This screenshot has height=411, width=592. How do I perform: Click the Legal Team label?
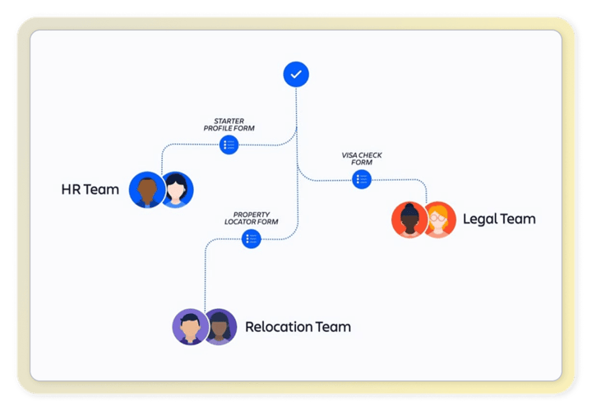pos(499,219)
